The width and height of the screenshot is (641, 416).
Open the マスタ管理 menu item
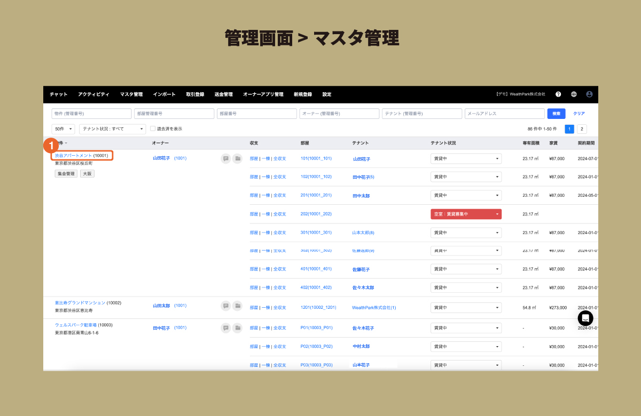[131, 94]
